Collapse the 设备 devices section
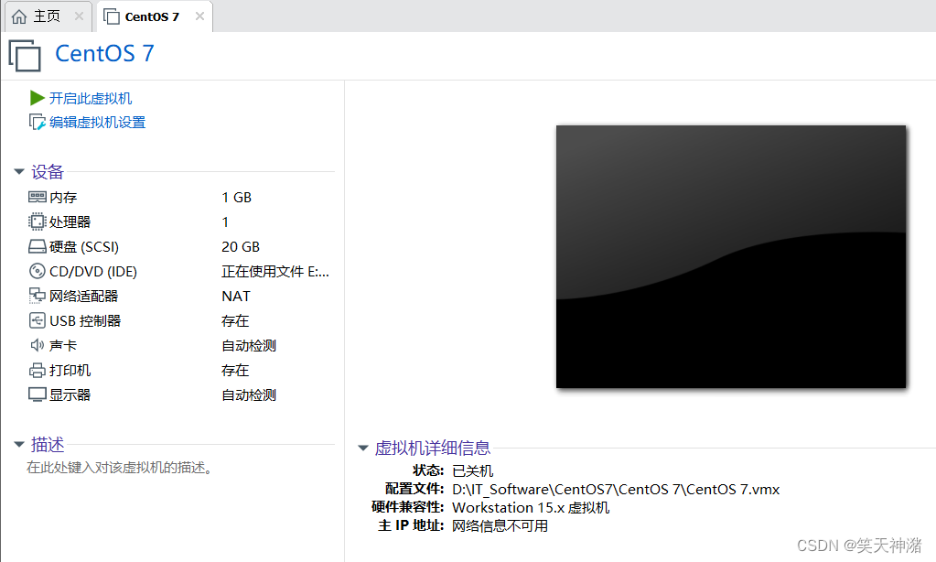 pos(19,172)
